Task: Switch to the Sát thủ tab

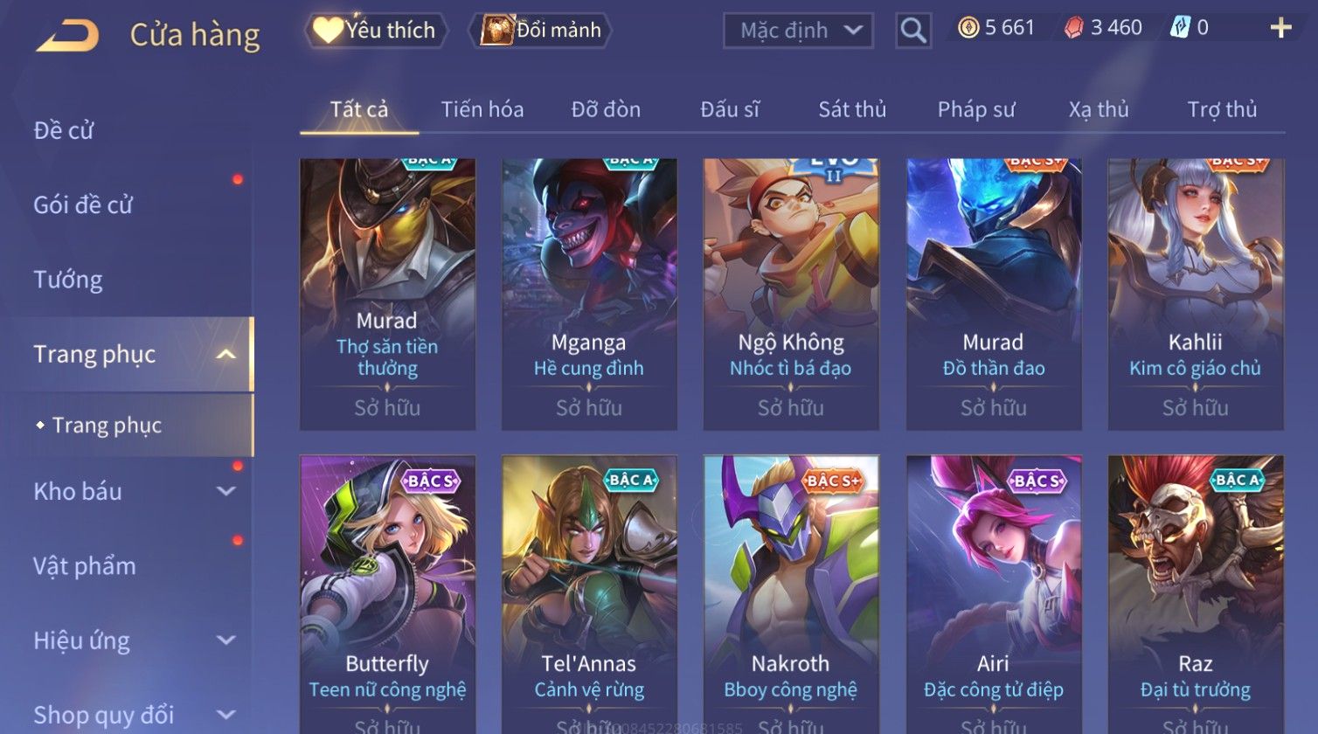Action: [852, 109]
